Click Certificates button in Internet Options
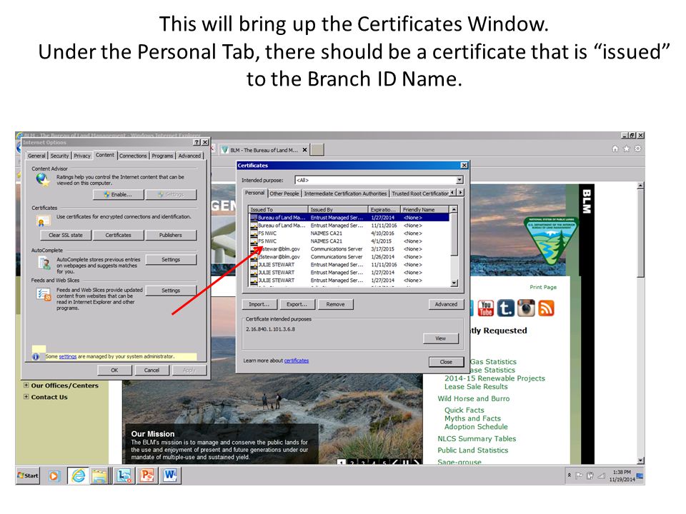The image size is (686, 514). point(118,235)
